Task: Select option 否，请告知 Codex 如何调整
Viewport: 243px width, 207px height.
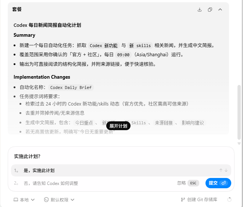Action: (51, 183)
